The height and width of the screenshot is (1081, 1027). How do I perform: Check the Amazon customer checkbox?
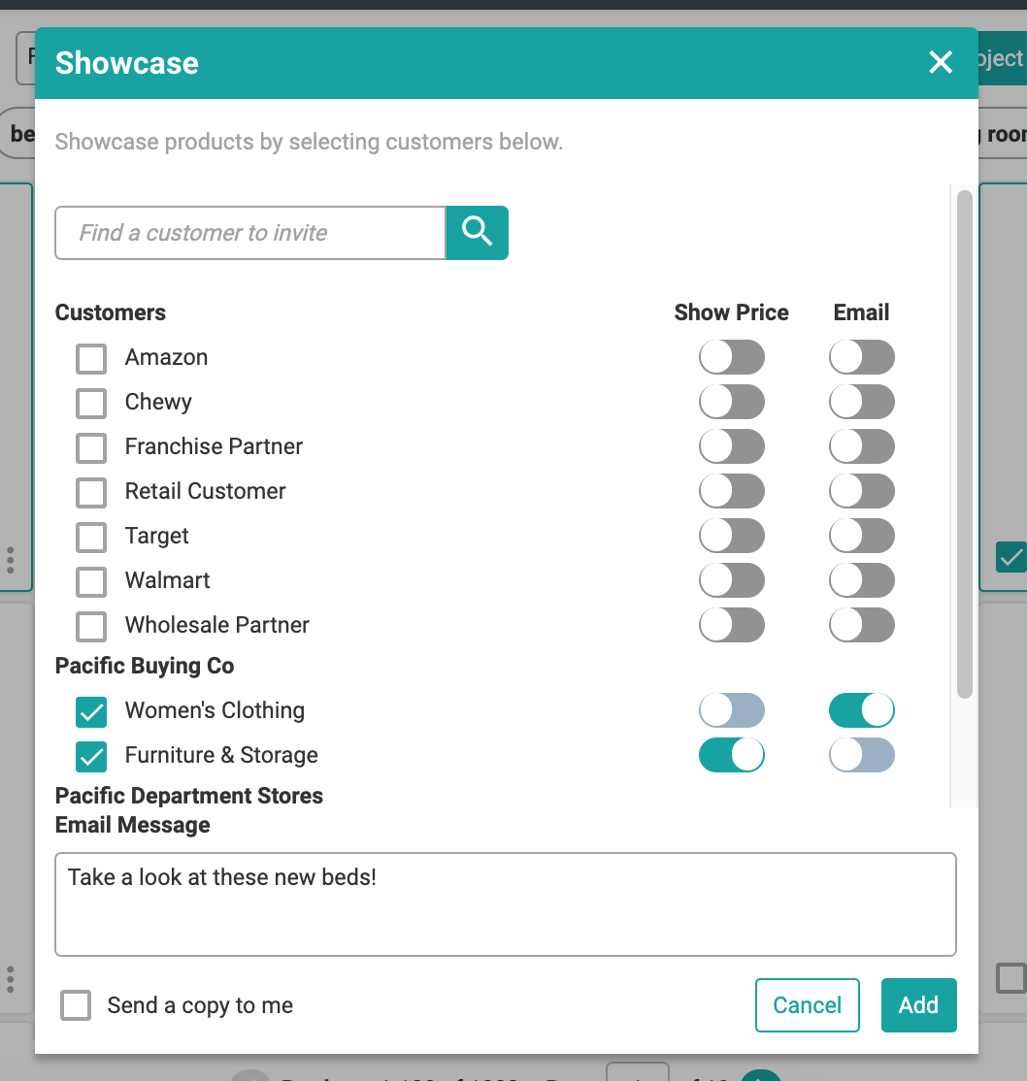tap(91, 358)
